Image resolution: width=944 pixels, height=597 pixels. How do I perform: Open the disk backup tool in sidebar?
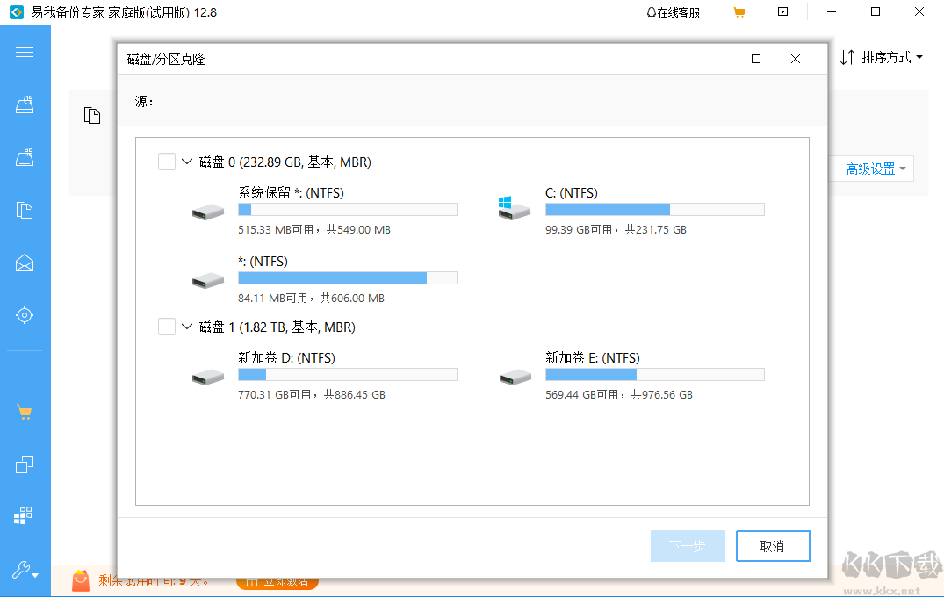coord(24,157)
